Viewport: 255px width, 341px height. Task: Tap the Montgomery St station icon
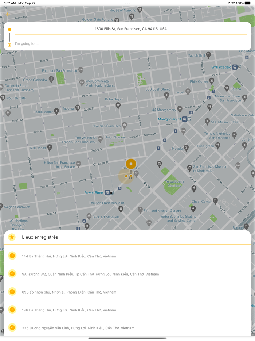tap(187, 119)
